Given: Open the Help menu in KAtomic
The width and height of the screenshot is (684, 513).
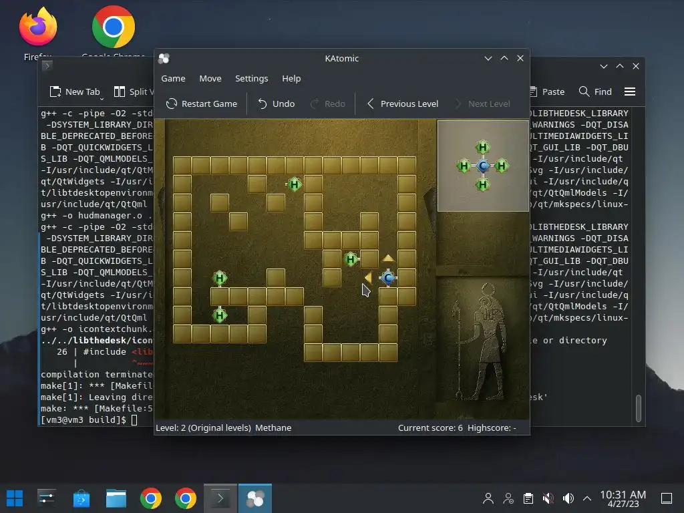Looking at the screenshot, I should [291, 79].
